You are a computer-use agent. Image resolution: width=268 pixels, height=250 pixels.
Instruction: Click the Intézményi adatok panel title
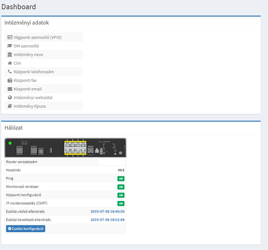coord(27,23)
